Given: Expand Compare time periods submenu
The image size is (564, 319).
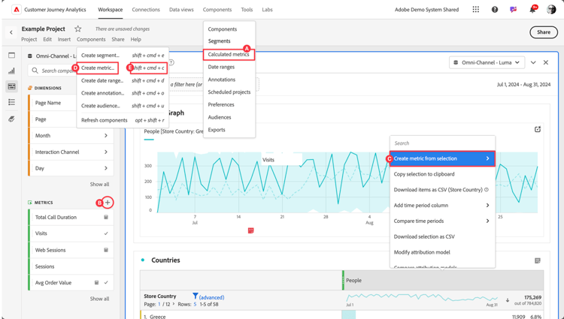Looking at the screenshot, I should [487, 221].
